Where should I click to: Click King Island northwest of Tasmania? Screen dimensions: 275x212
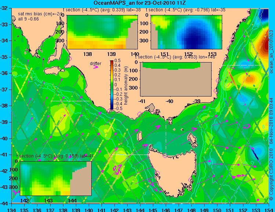click(x=139, y=136)
